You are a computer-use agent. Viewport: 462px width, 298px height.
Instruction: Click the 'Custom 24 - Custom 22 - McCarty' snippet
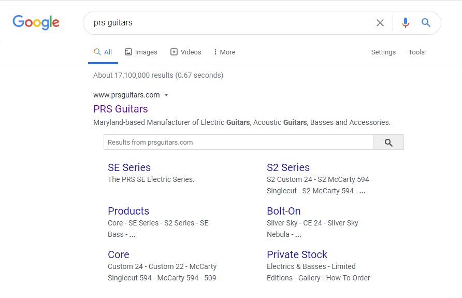point(162,266)
